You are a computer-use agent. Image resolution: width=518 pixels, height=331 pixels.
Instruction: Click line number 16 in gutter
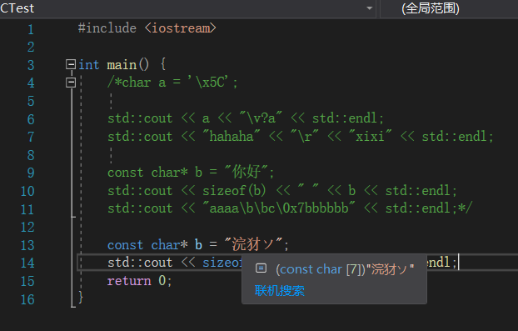[27, 299]
